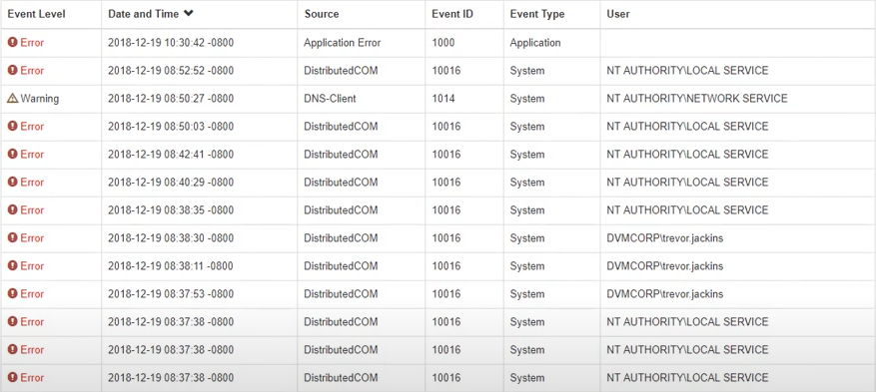Click the Event Level column header
876x392 pixels.
(x=36, y=14)
